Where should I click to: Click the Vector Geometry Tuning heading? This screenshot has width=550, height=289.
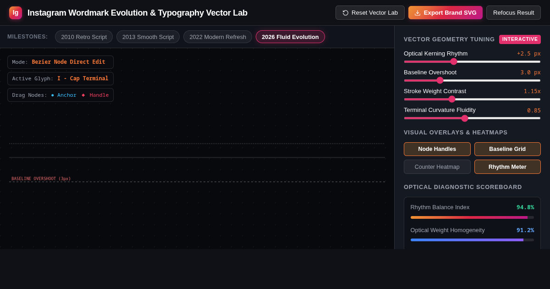tap(449, 39)
